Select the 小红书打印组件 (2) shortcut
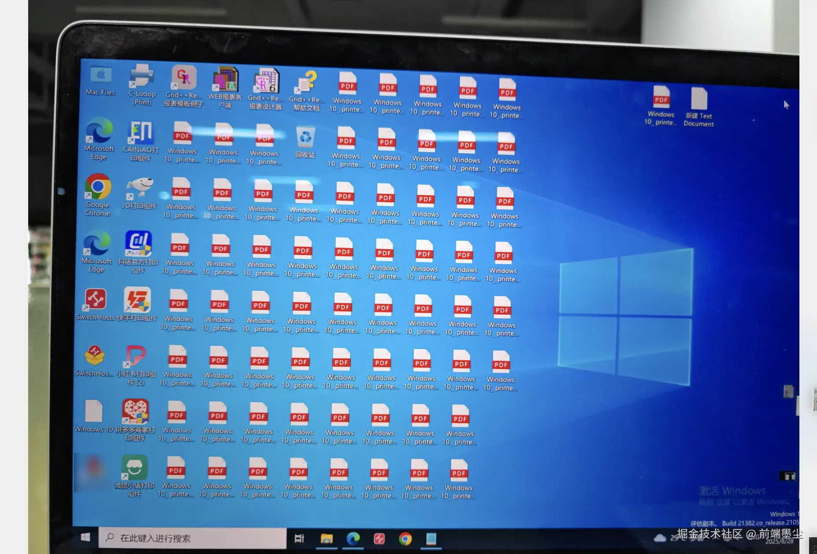 (136, 365)
